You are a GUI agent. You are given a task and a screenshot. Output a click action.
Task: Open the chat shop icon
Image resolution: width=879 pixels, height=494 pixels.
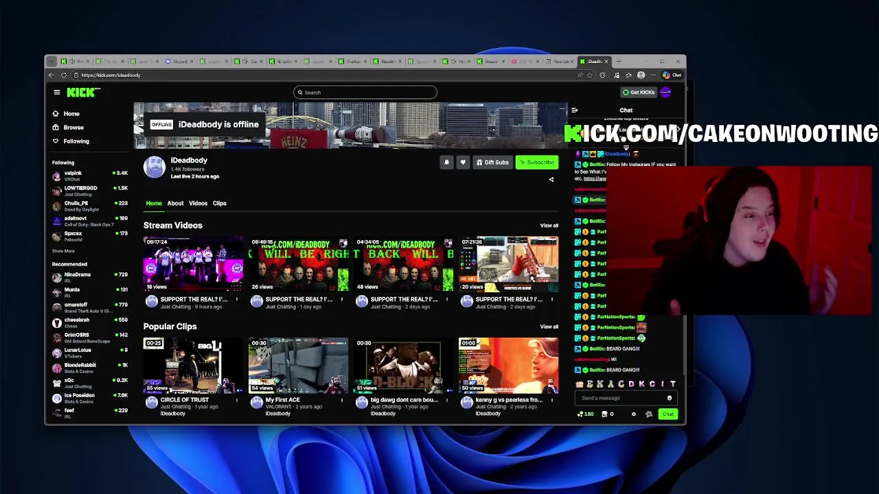tap(607, 414)
